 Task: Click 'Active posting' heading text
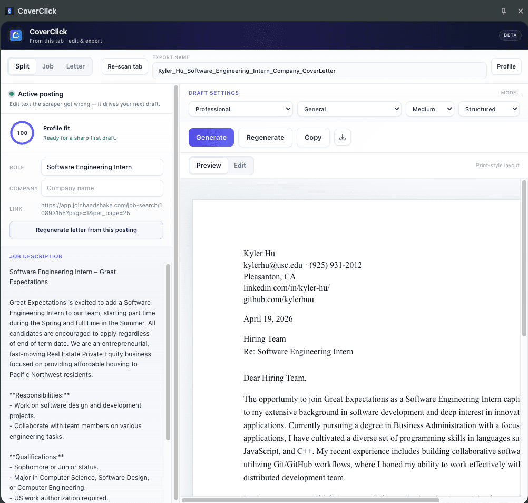coord(41,94)
